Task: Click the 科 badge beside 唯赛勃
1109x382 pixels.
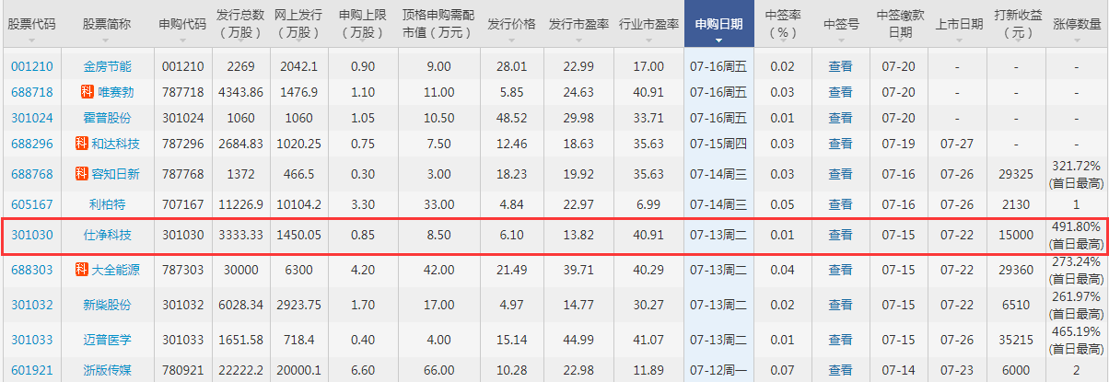Action: (88, 92)
